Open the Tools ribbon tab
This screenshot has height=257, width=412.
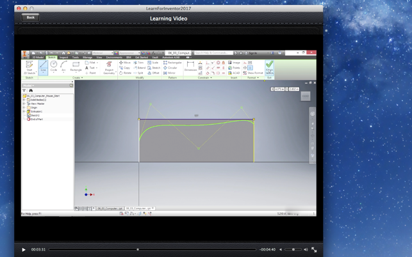[76, 58]
